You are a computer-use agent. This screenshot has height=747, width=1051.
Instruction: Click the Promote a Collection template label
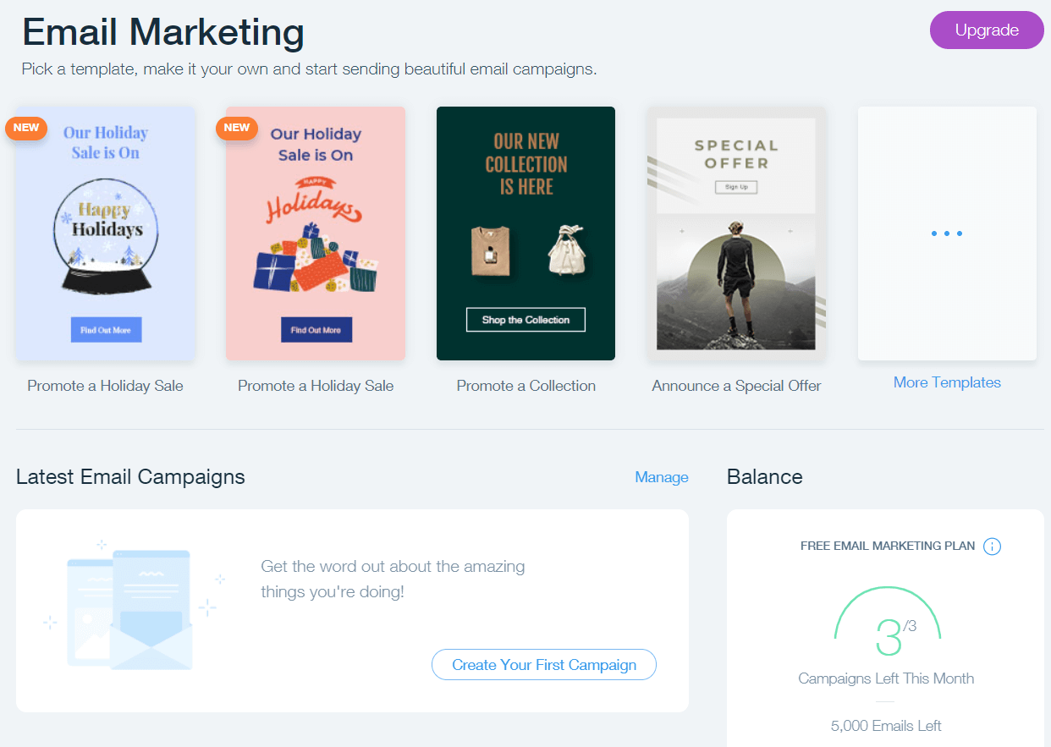[x=525, y=385]
